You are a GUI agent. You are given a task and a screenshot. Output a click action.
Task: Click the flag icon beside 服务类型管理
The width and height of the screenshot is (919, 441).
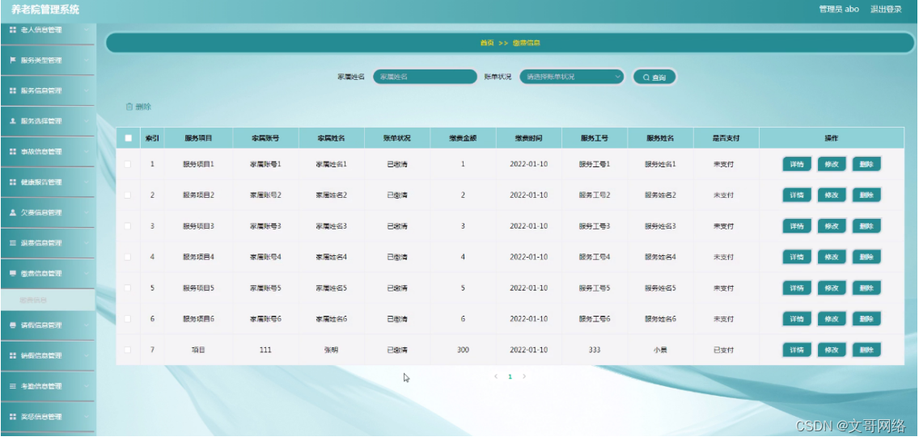click(13, 61)
